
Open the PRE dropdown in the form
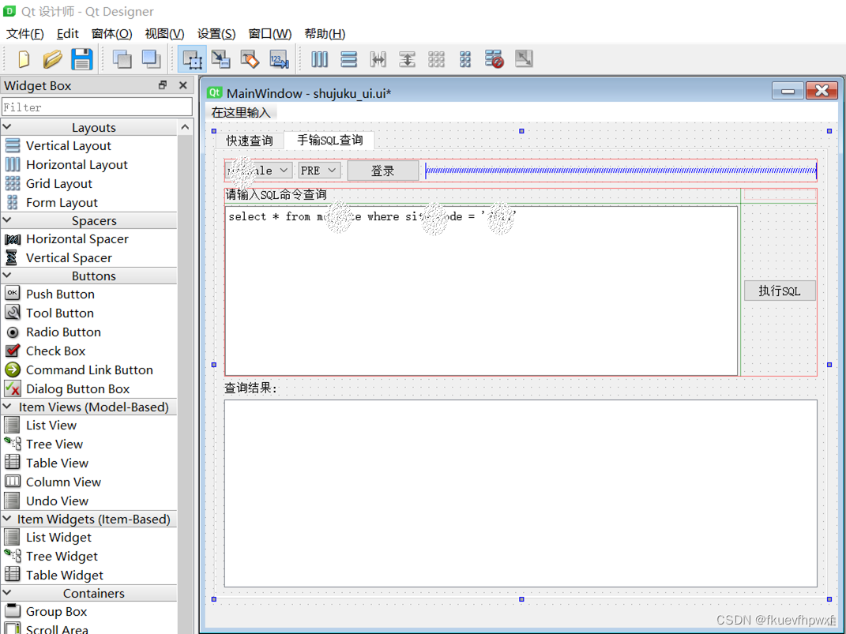click(x=318, y=170)
